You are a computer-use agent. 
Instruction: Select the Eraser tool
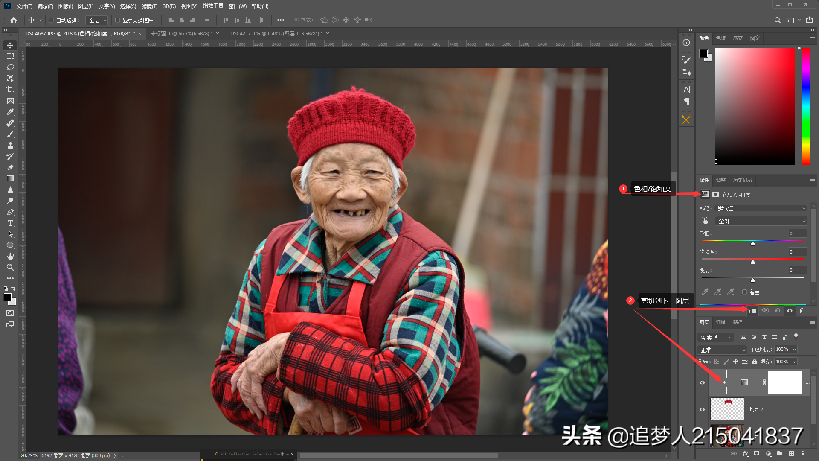(10, 168)
